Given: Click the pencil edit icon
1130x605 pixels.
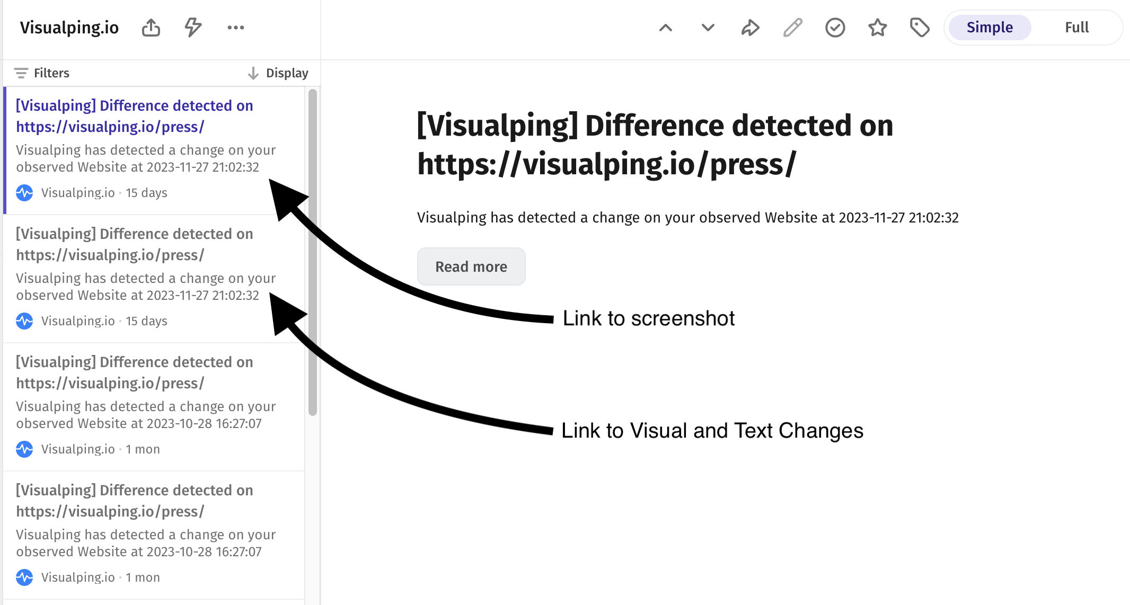Looking at the screenshot, I should point(793,28).
